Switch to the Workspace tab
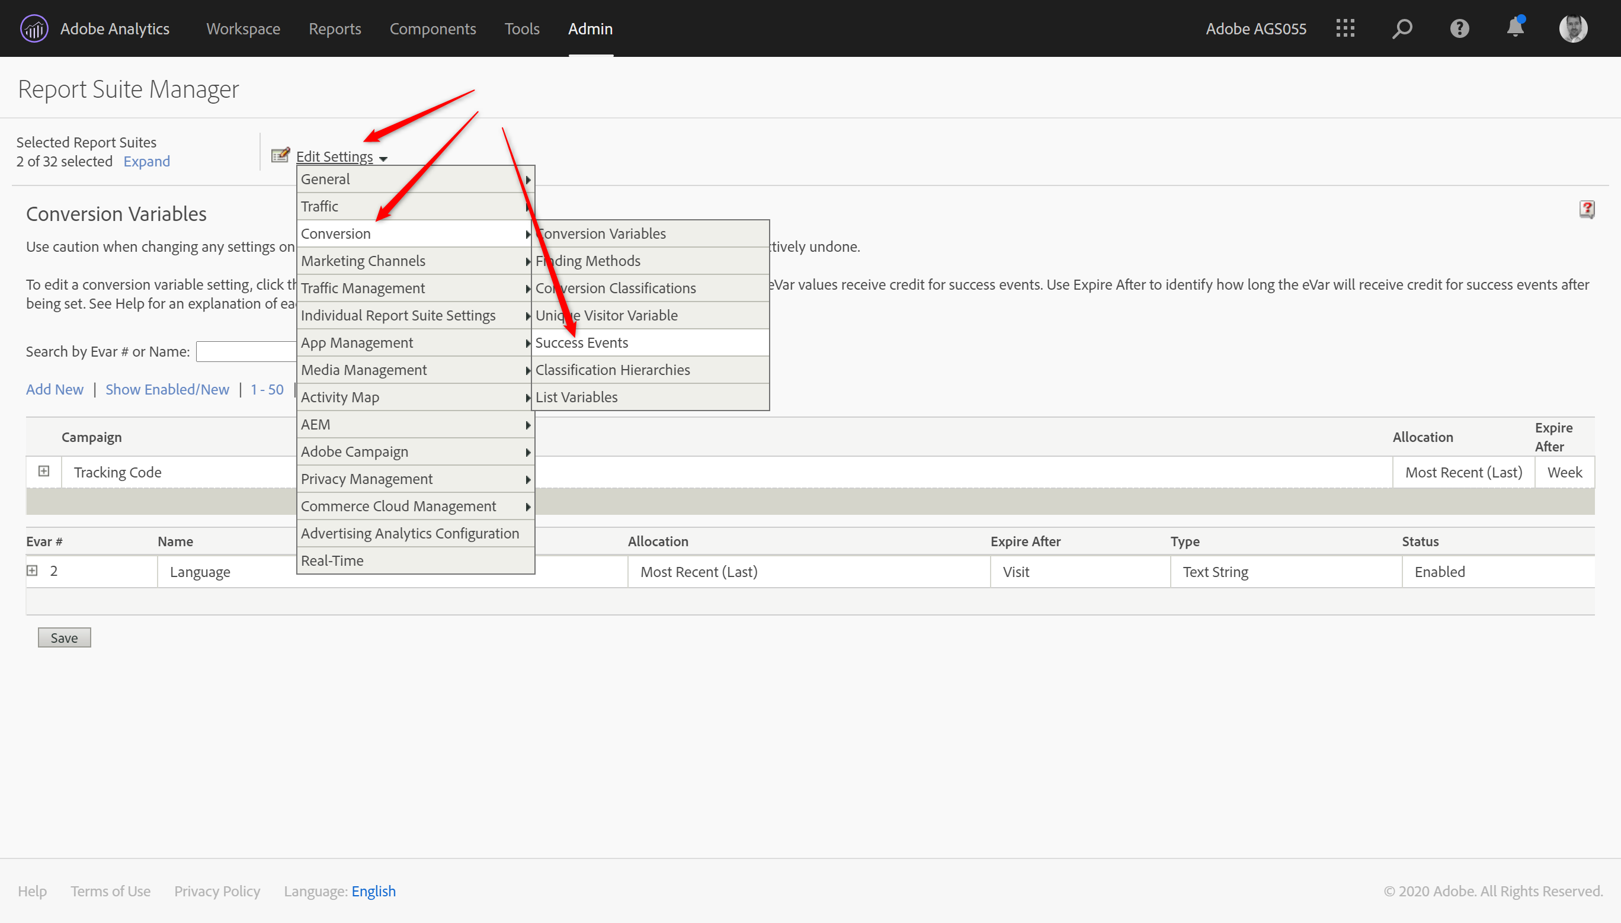The width and height of the screenshot is (1621, 923). tap(243, 28)
